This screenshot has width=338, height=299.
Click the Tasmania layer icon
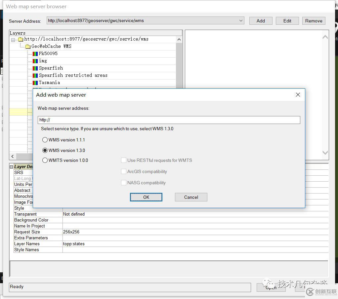(35, 83)
